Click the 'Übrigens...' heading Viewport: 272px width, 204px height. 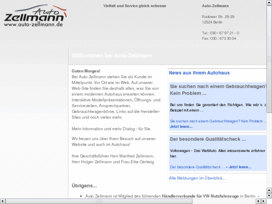pyautogui.click(x=84, y=186)
